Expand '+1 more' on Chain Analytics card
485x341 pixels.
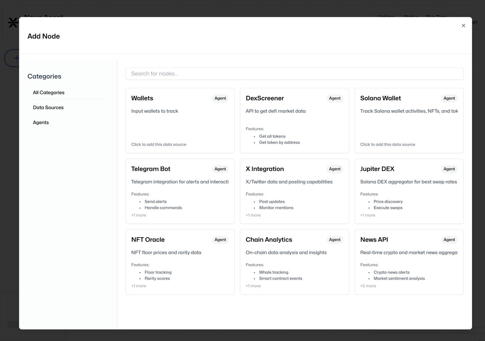click(x=253, y=286)
